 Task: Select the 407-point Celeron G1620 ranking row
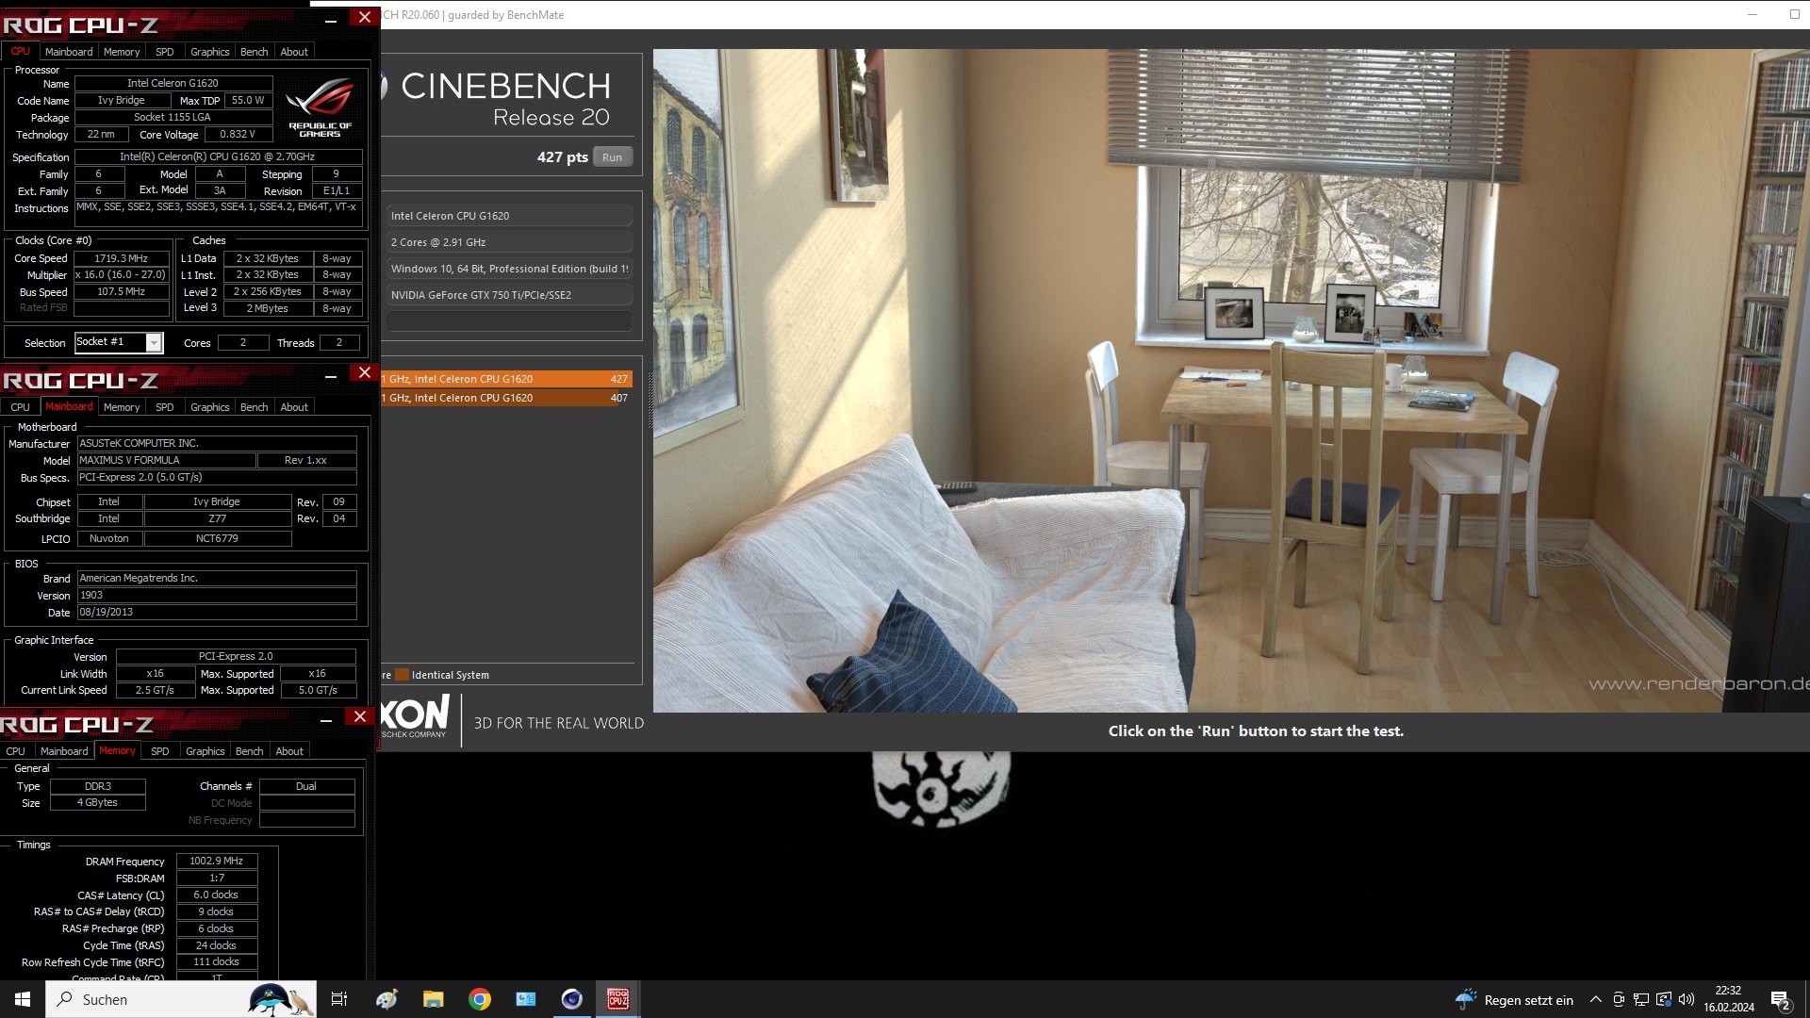(x=506, y=398)
